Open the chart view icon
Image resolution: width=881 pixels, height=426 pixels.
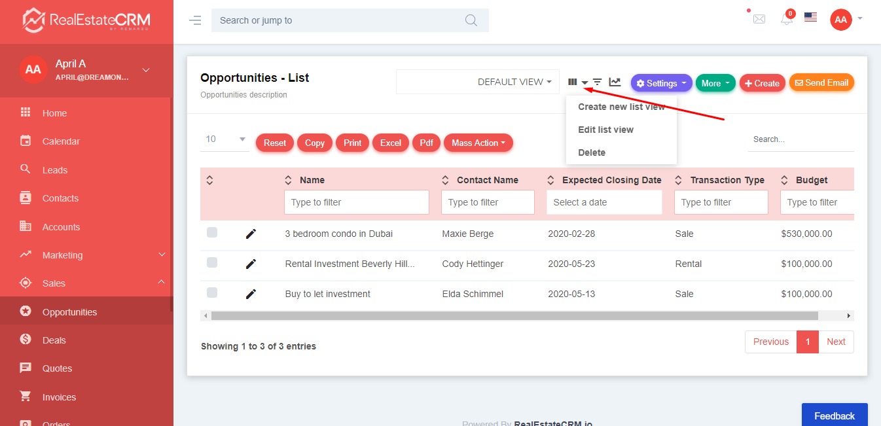[615, 82]
